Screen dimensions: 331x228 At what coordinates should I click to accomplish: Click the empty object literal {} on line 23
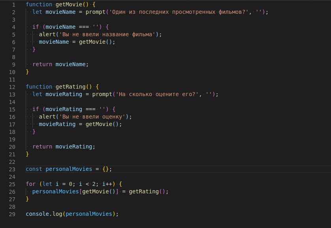click(105, 169)
